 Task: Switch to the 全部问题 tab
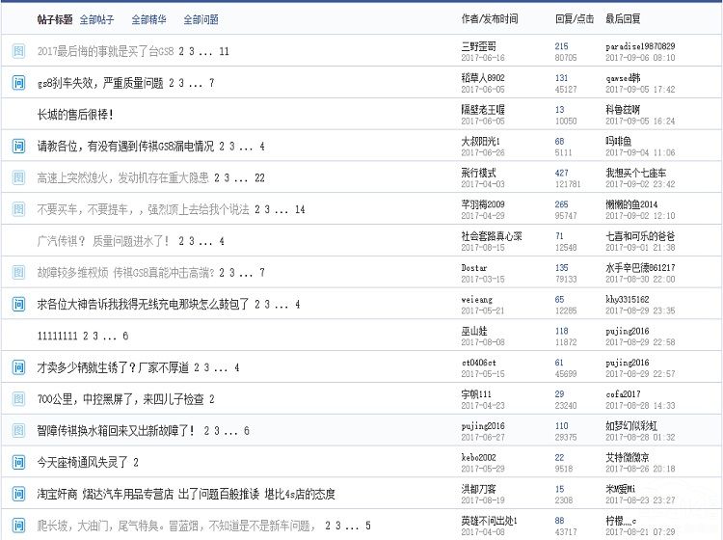pyautogui.click(x=201, y=19)
